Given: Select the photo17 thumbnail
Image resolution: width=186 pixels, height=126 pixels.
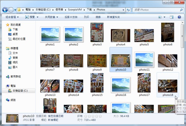Looking at the screenshot, I should tap(144, 83).
